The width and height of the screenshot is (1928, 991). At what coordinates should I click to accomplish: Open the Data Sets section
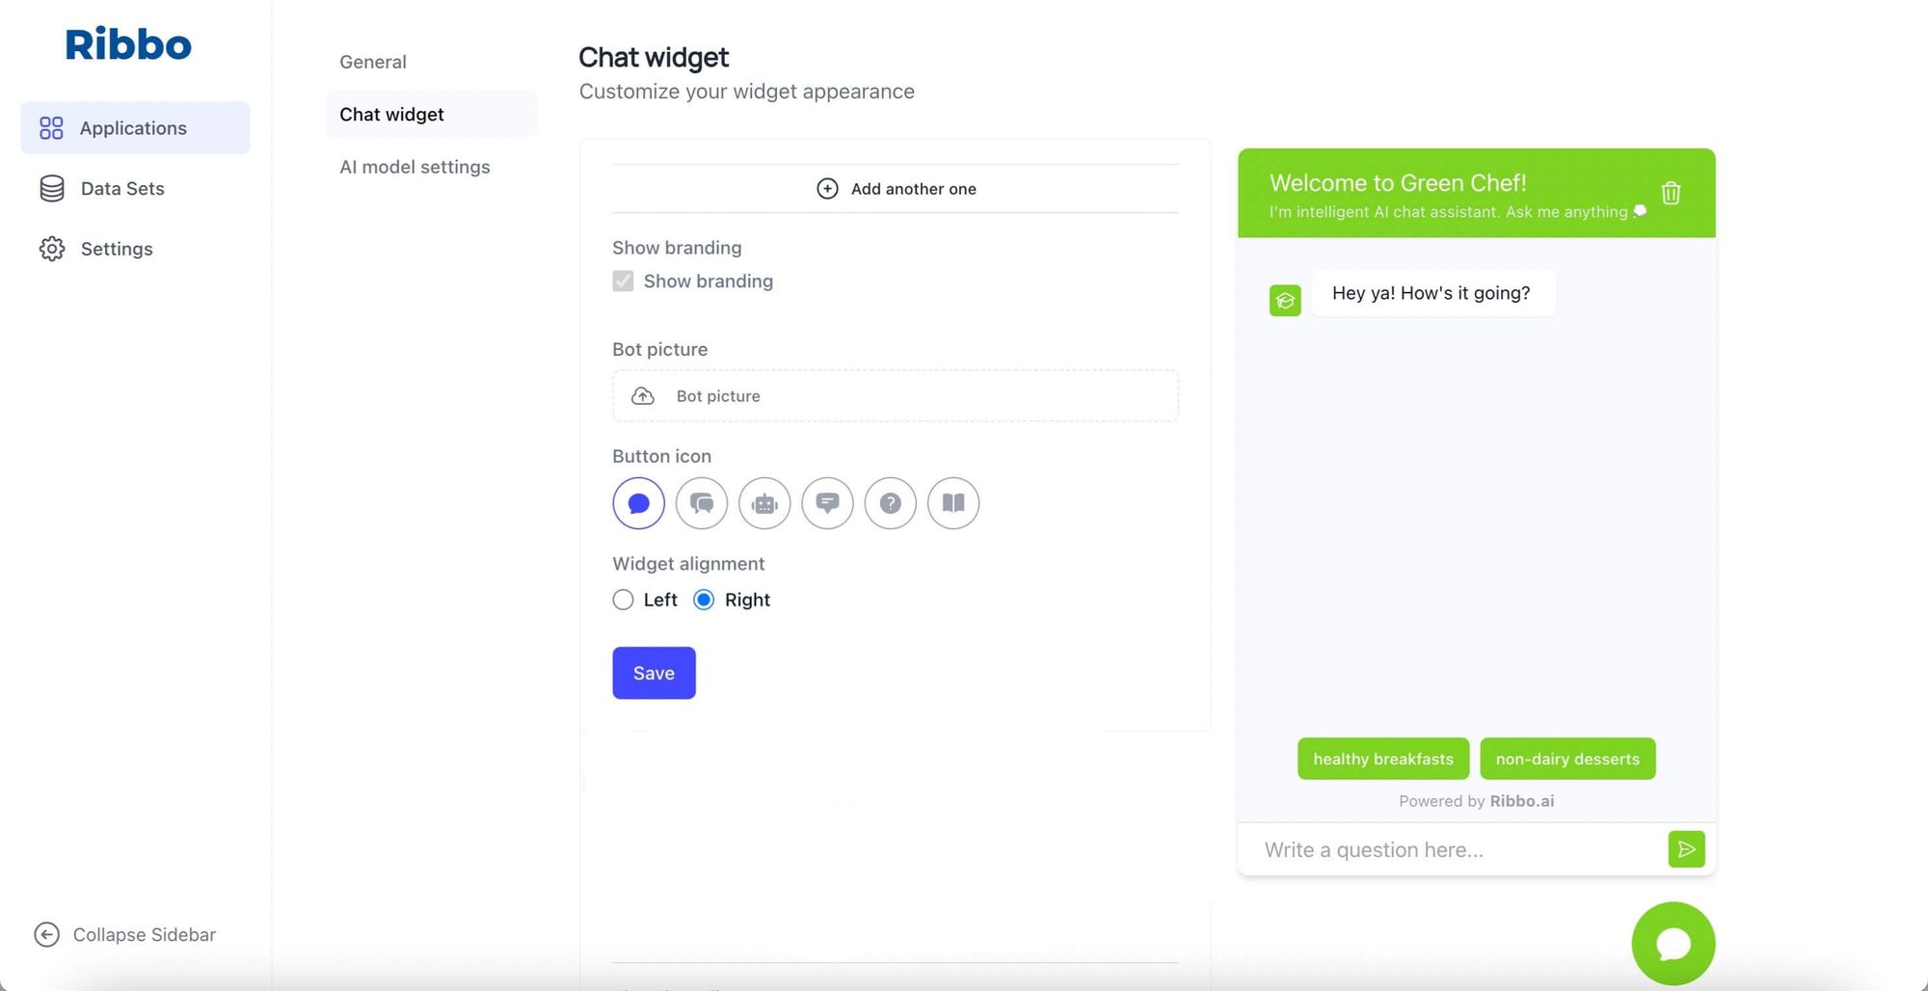tap(121, 188)
